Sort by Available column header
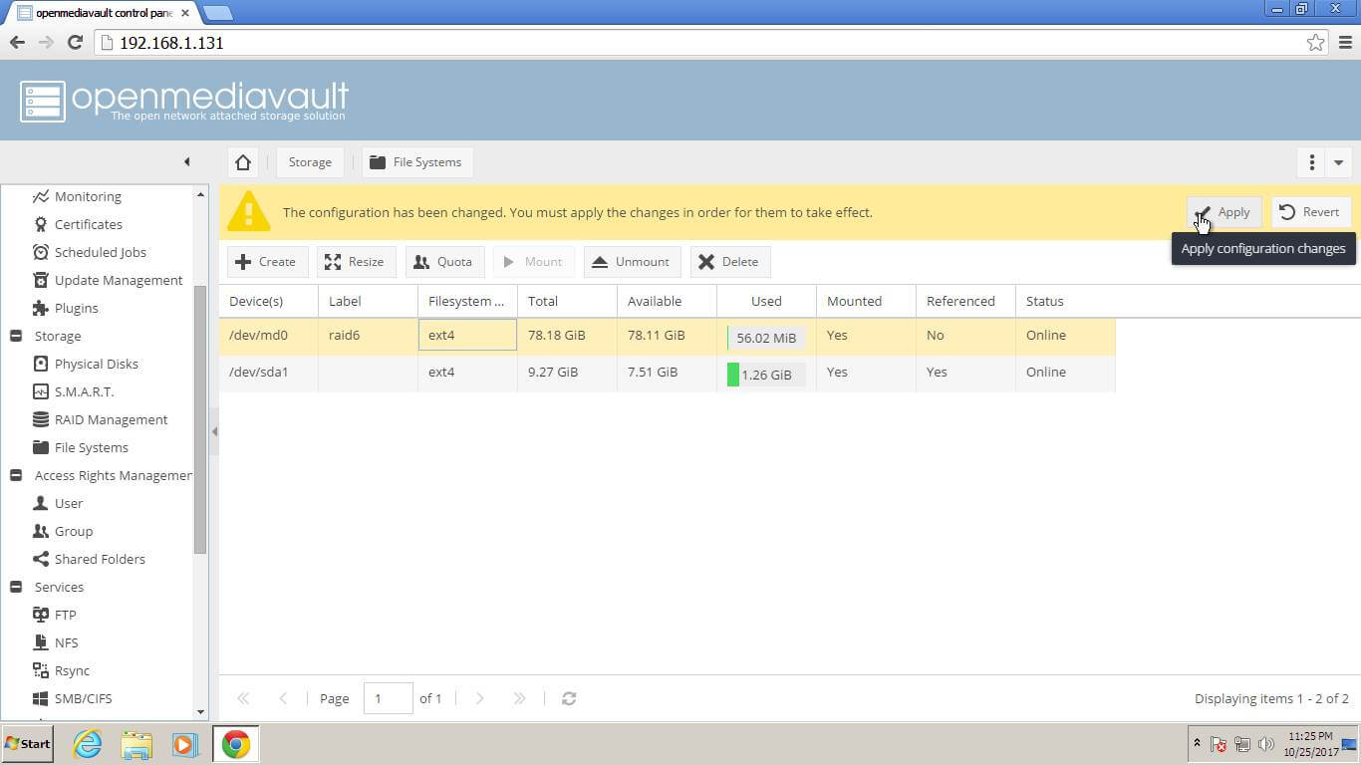This screenshot has height=765, width=1361. click(668, 301)
